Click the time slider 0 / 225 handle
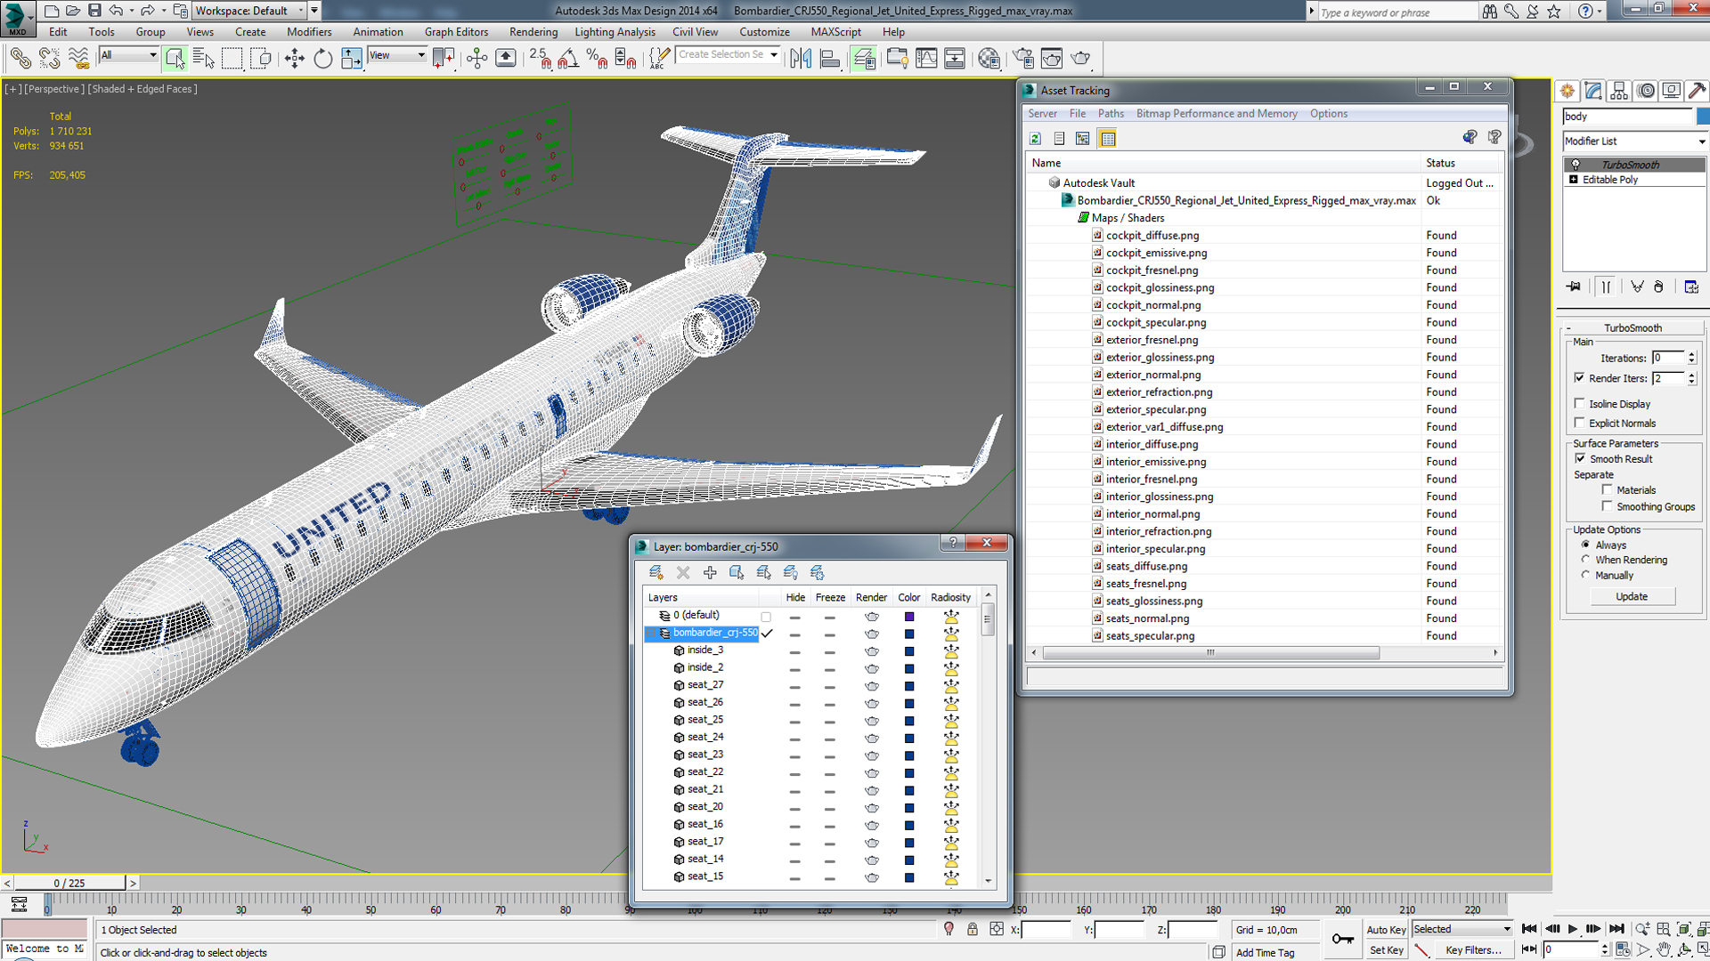Viewport: 1710px width, 961px height. click(69, 883)
